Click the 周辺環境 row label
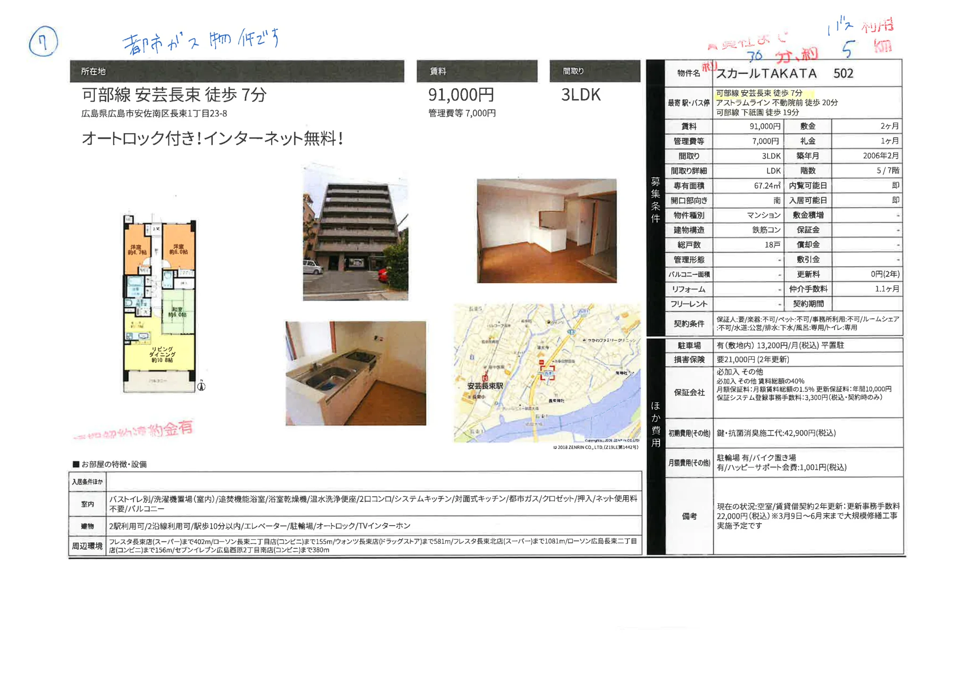This screenshot has width=970, height=687. click(87, 546)
